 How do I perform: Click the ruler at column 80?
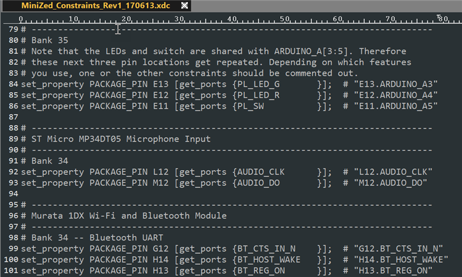click(443, 20)
